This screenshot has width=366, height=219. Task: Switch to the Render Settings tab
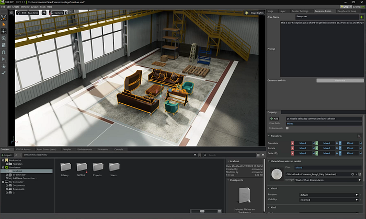click(x=301, y=10)
